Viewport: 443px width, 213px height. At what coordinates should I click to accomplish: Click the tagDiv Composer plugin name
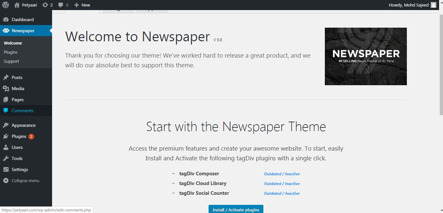[x=199, y=174]
